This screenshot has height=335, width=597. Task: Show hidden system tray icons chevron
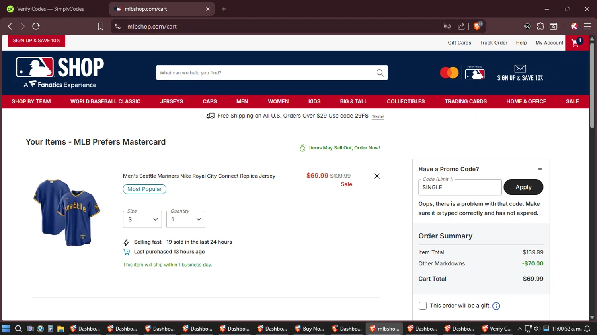coord(519,329)
